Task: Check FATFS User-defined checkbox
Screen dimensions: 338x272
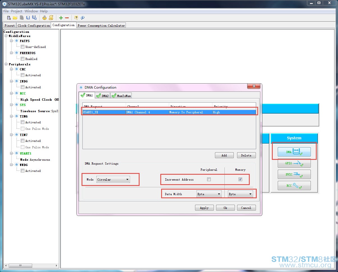Action: point(22,47)
